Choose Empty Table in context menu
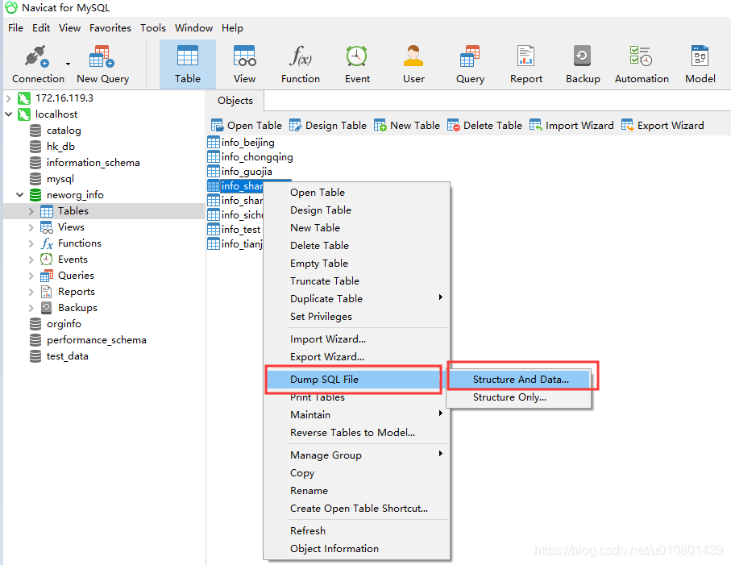The height and width of the screenshot is (565, 731). pyautogui.click(x=357, y=263)
